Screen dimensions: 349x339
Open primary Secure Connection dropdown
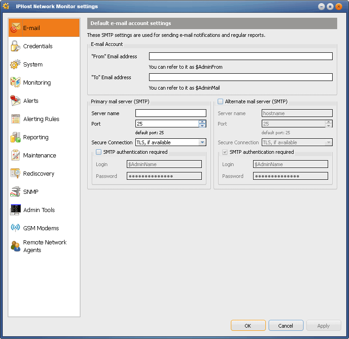[202, 142]
